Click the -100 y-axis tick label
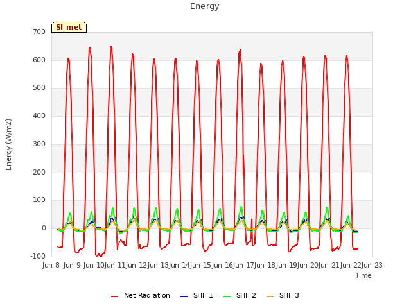 (x=38, y=256)
